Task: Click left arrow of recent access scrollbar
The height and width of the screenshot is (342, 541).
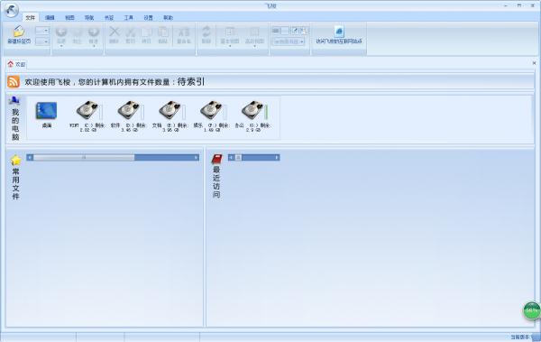Action: point(231,158)
